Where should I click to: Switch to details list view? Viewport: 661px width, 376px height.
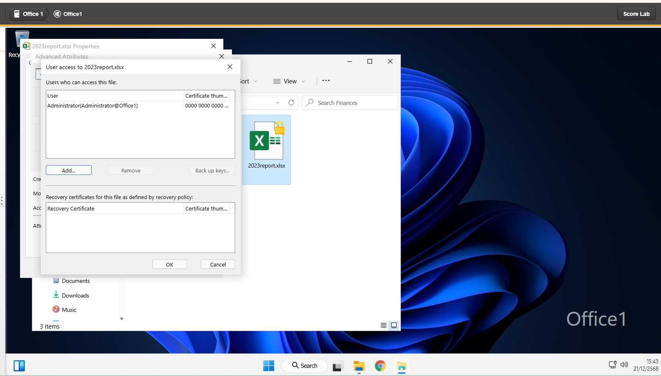pyautogui.click(x=383, y=325)
